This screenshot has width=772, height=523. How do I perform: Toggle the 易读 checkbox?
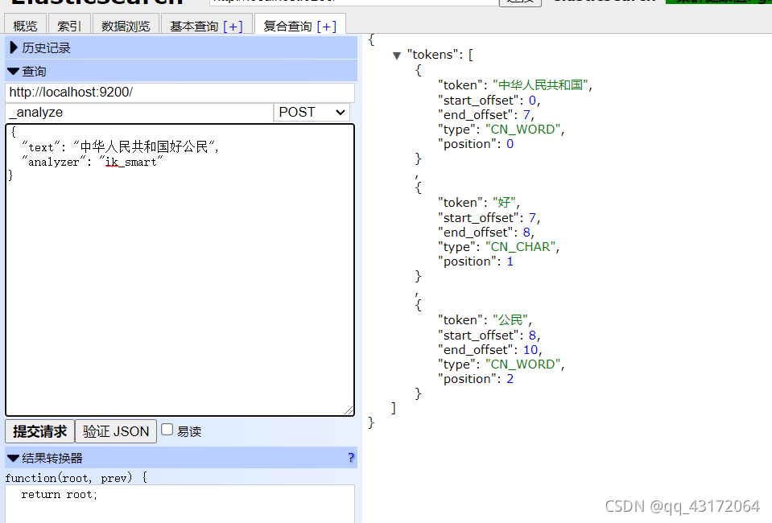(167, 430)
